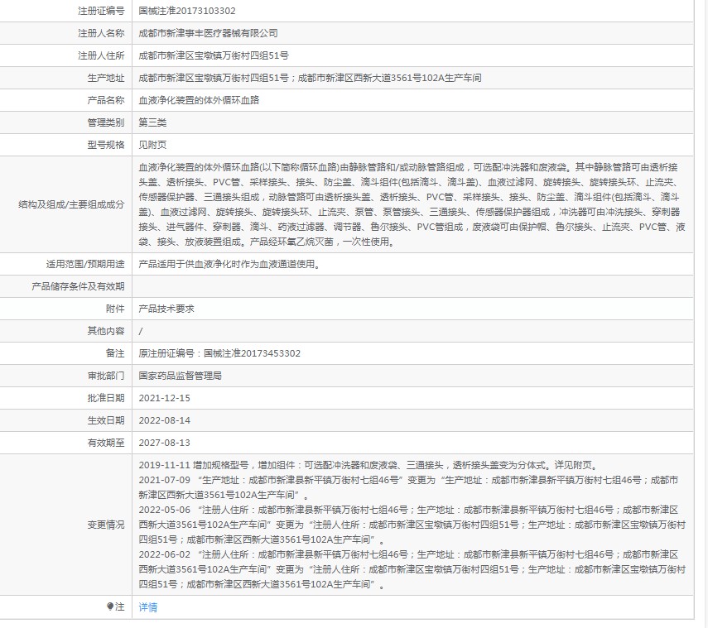
Task: Select the 生产地址 address value
Action: tap(310, 78)
